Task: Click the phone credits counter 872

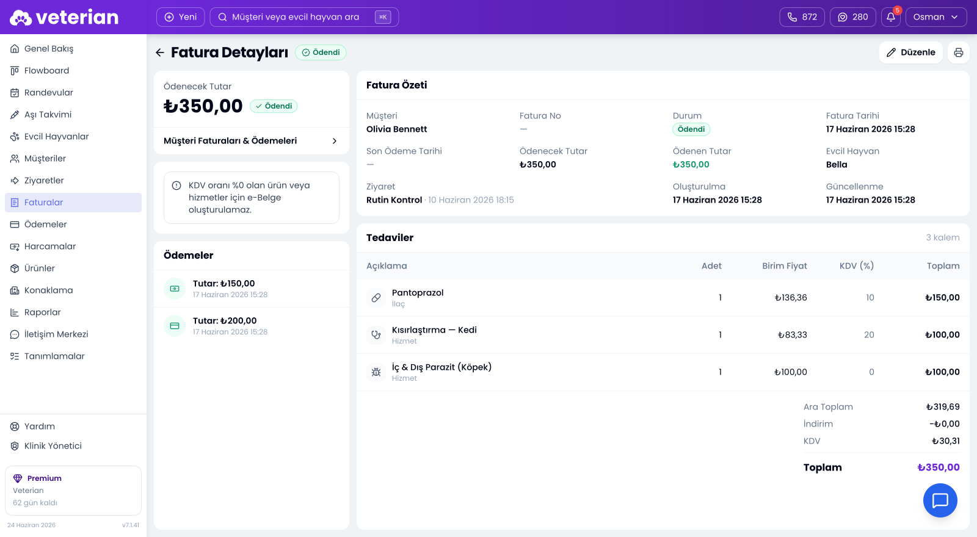Action: tap(802, 17)
